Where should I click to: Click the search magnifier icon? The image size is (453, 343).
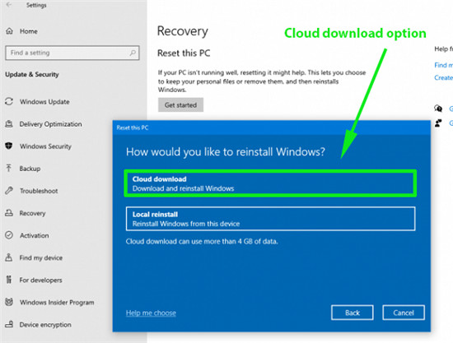coord(133,53)
